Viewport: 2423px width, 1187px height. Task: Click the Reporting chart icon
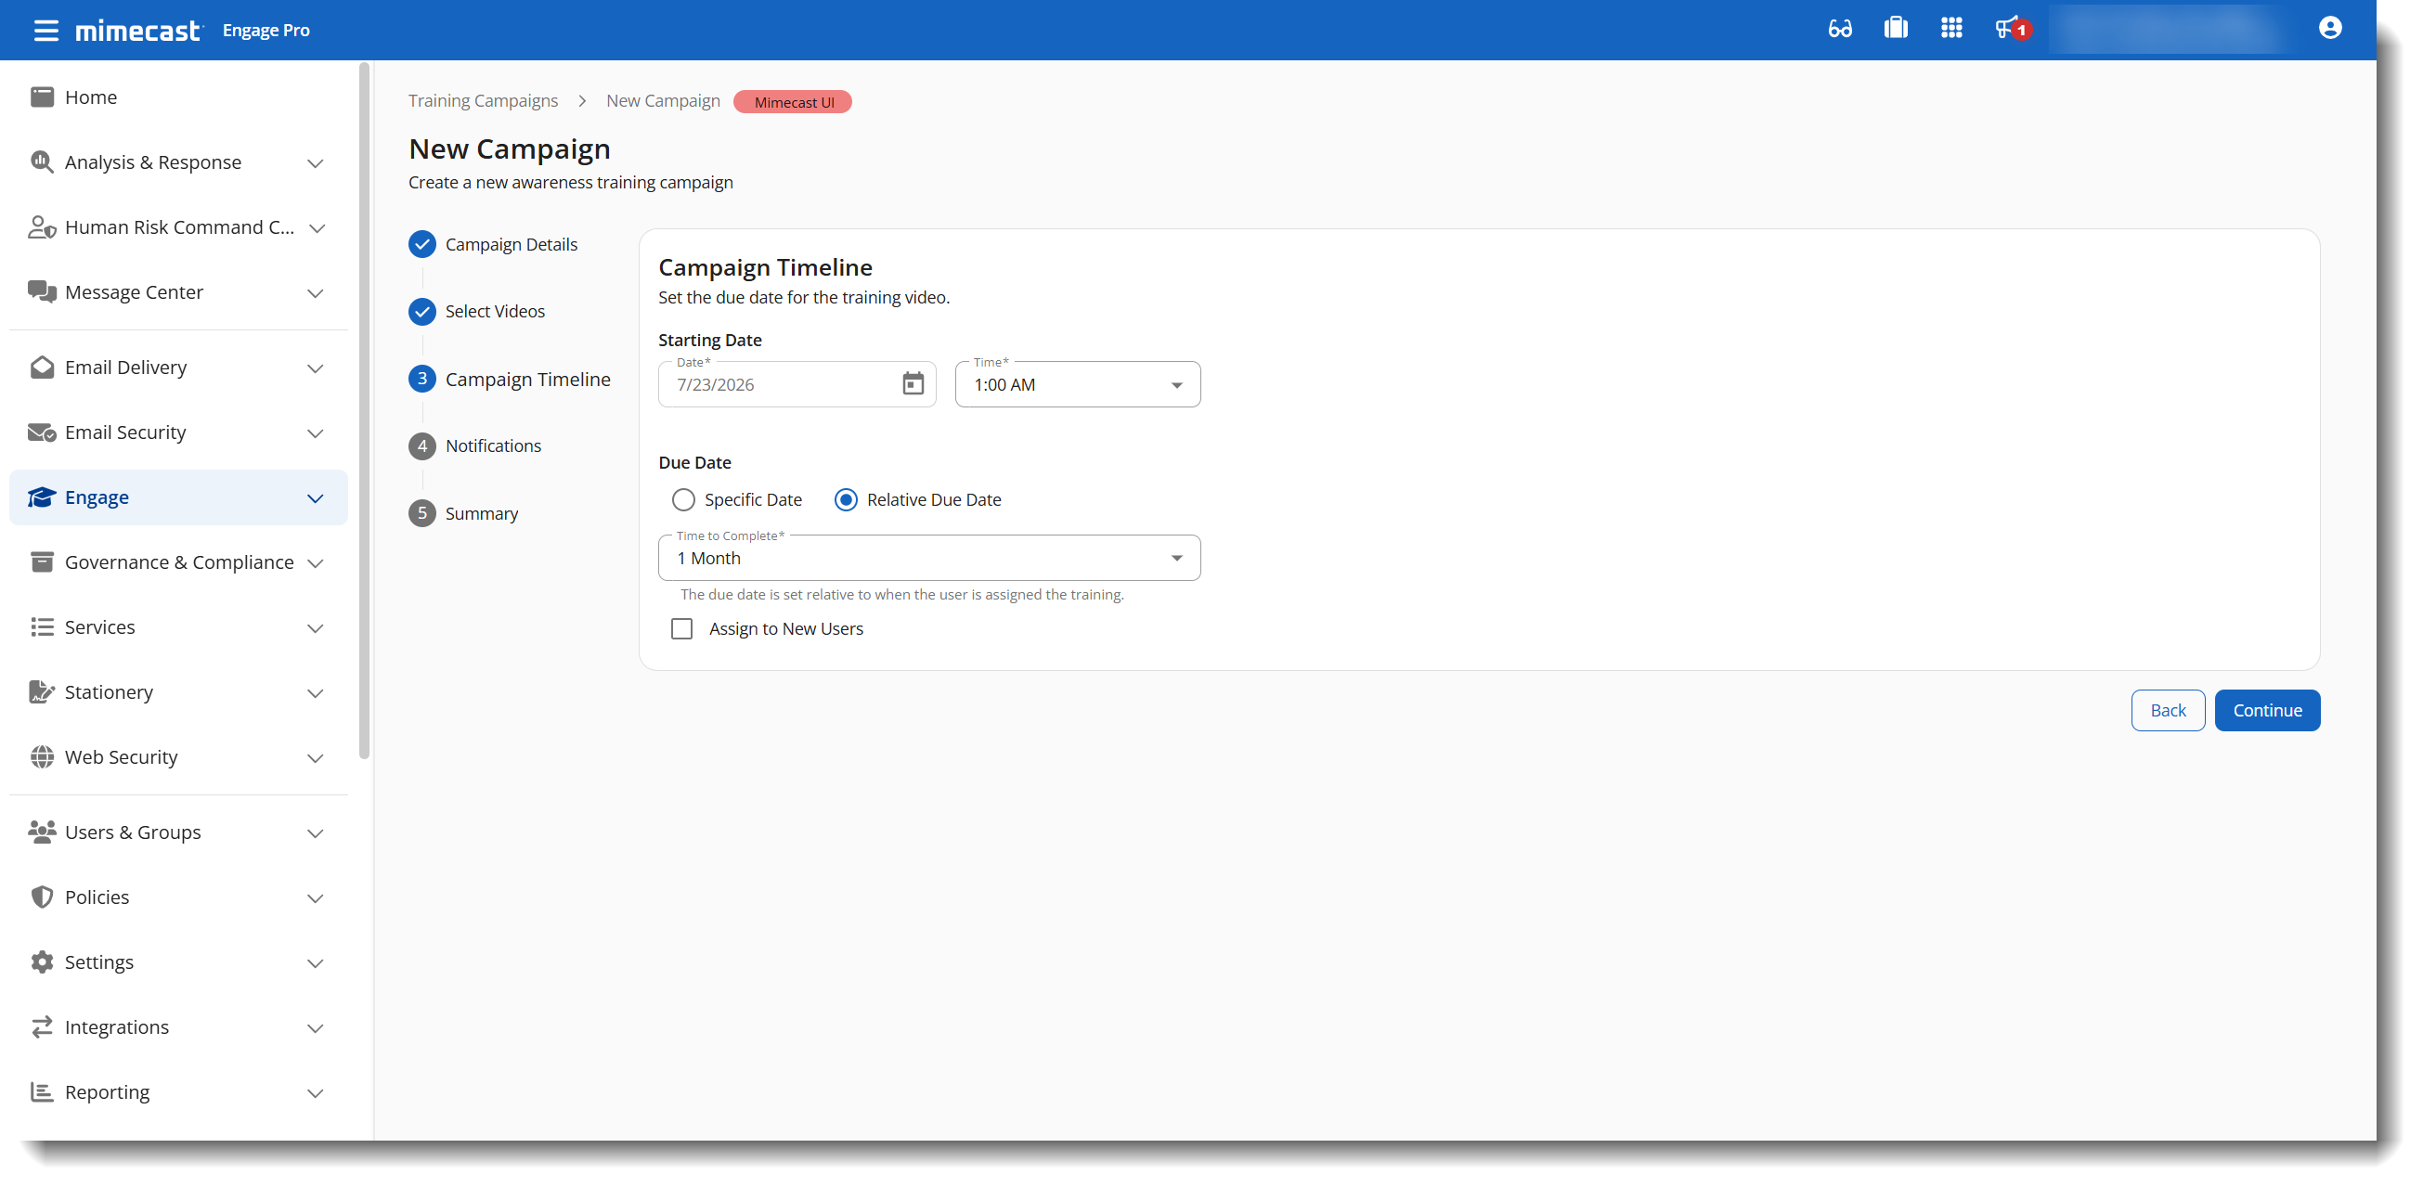tap(42, 1091)
